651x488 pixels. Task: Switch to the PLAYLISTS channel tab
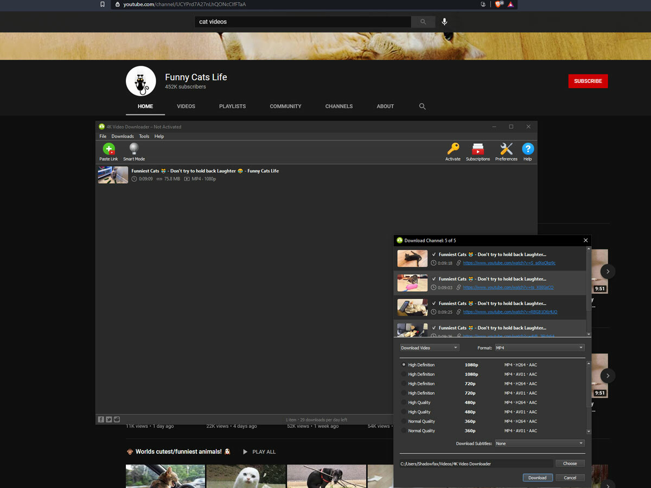point(232,106)
